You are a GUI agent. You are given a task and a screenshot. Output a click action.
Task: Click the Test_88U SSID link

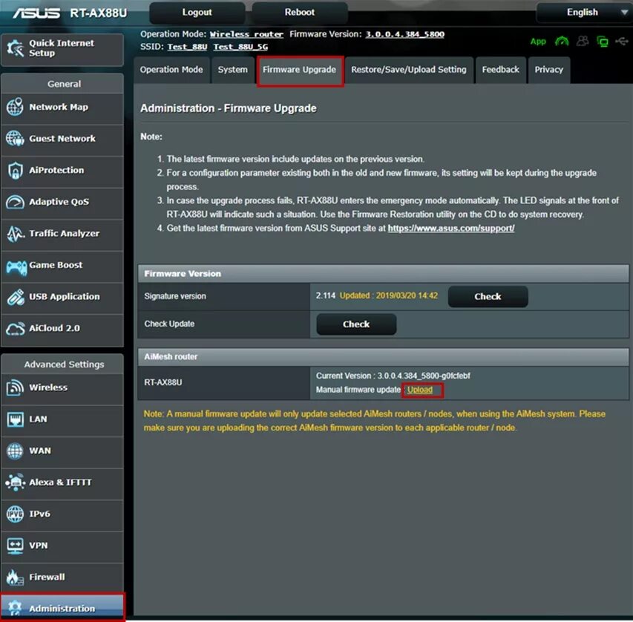pyautogui.click(x=187, y=47)
